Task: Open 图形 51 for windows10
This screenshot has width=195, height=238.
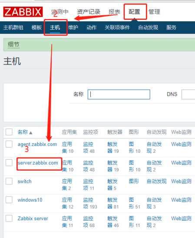Action: coord(135,203)
